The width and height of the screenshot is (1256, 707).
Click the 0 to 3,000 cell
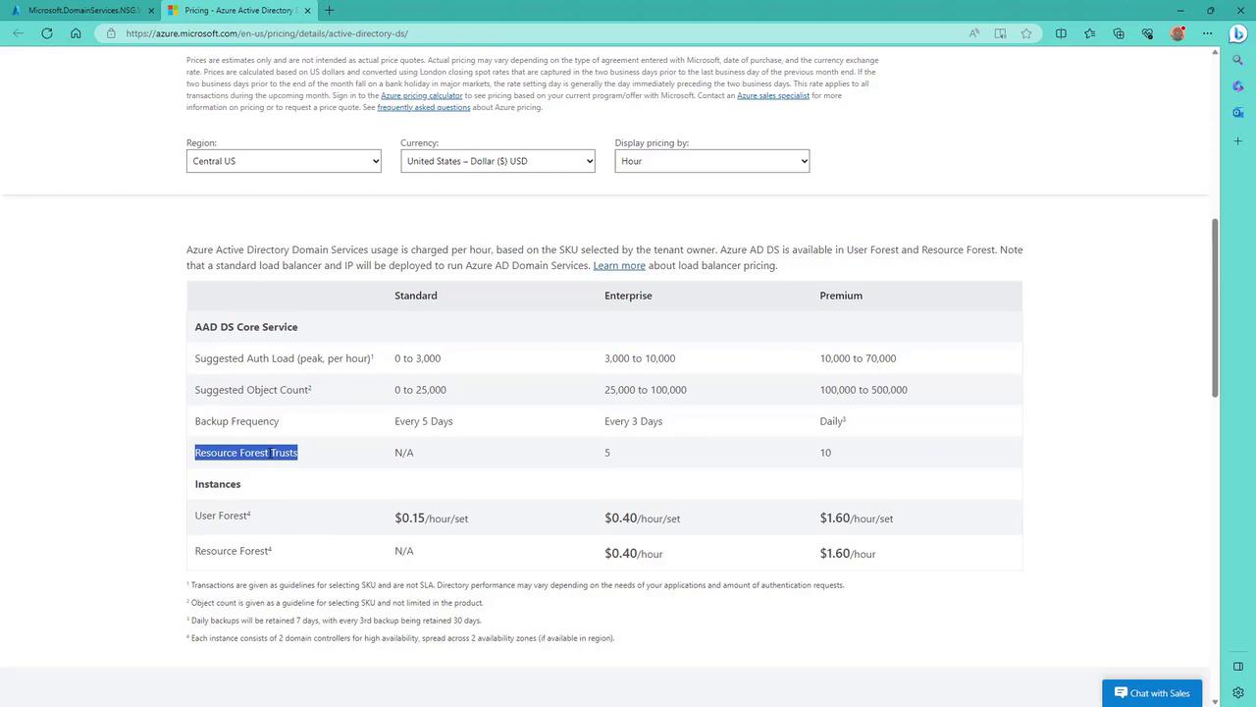418,358
